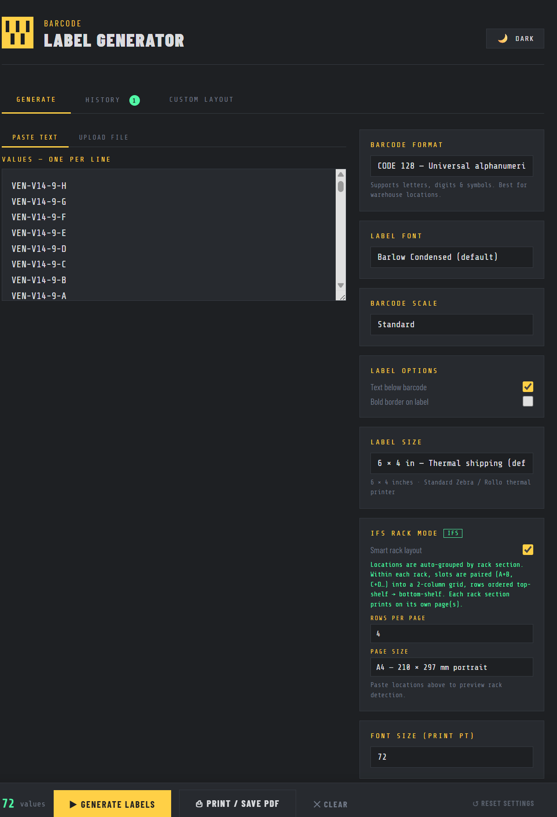Click the line VEN-V14-9-F
This screenshot has height=817, width=557.
tap(39, 217)
